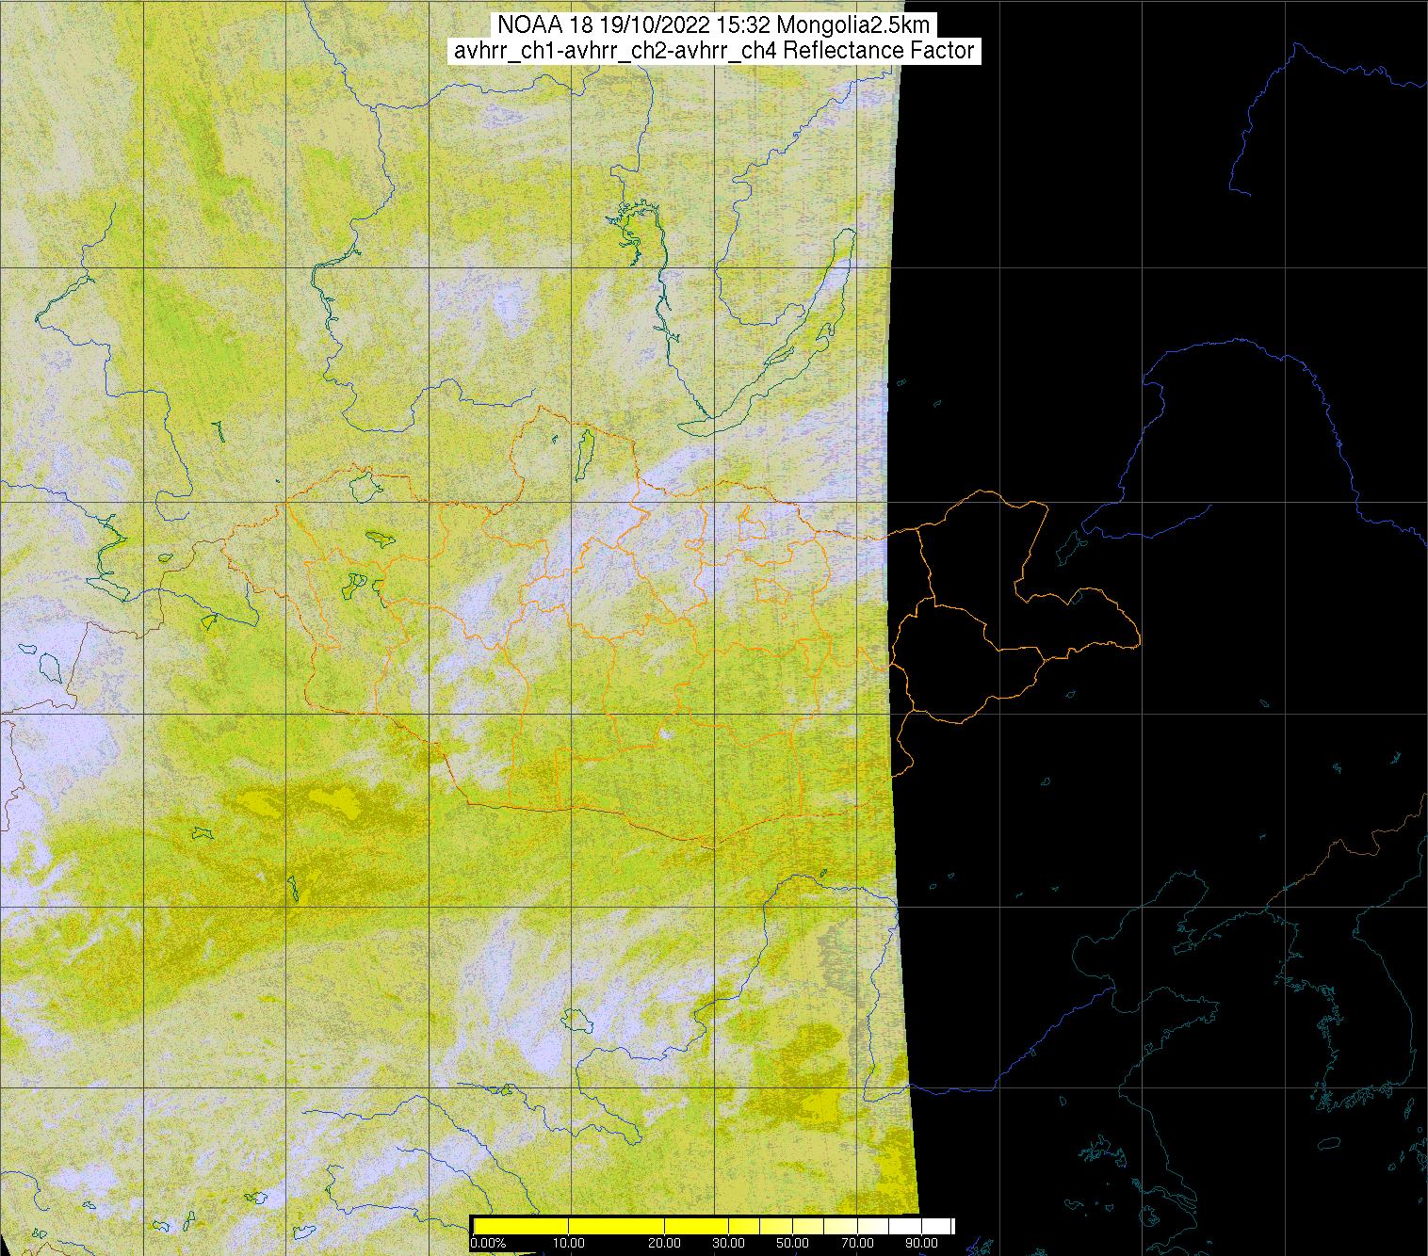The image size is (1428, 1256).
Task: Click the 20.00 tick label on the legend
Action: click(x=665, y=1243)
